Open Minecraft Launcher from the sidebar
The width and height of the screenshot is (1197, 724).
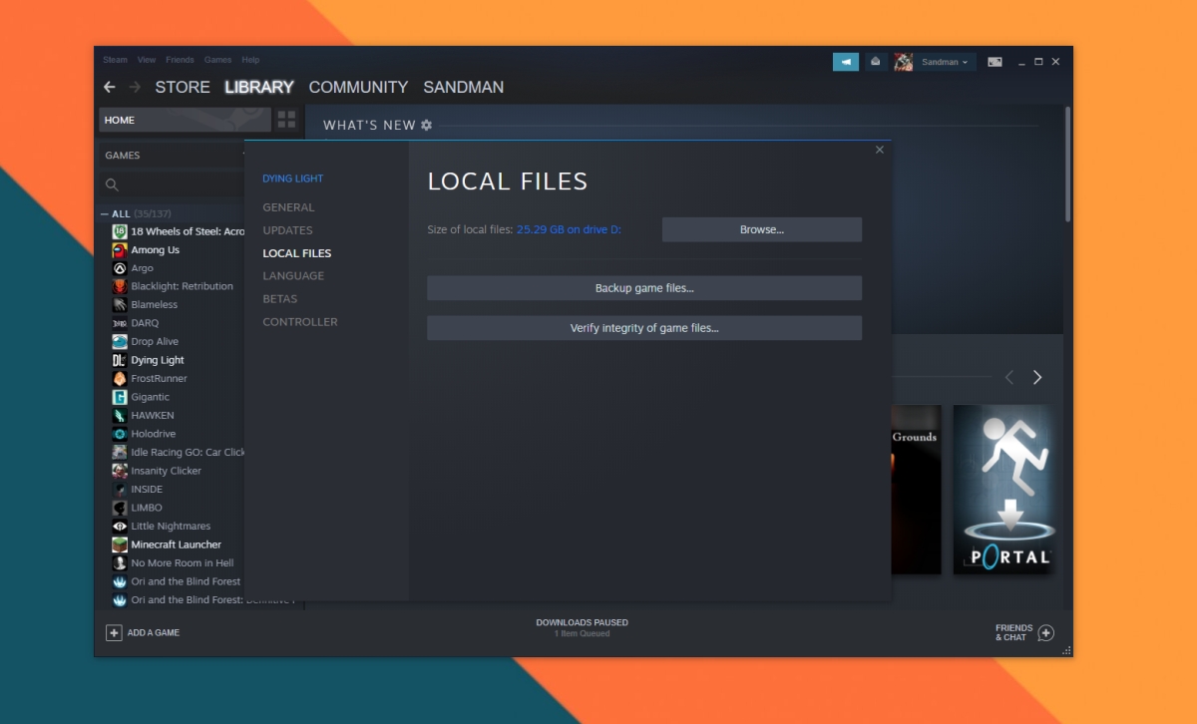(177, 543)
